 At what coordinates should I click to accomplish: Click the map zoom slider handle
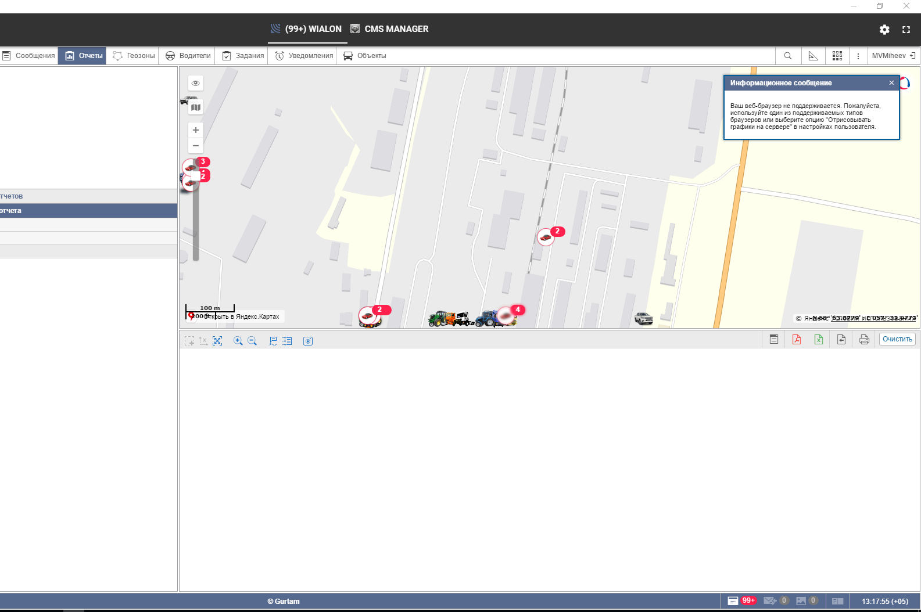[x=196, y=175]
